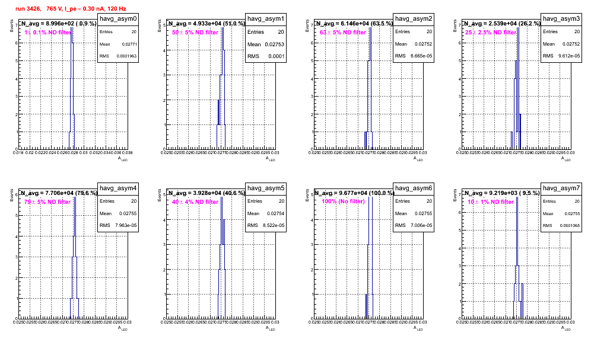Click the N_avg = 2.539e+04 label
The image size is (591, 339).
(x=502, y=23)
